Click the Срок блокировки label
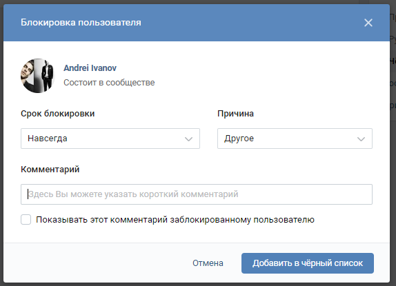The width and height of the screenshot is (396, 286). click(57, 114)
